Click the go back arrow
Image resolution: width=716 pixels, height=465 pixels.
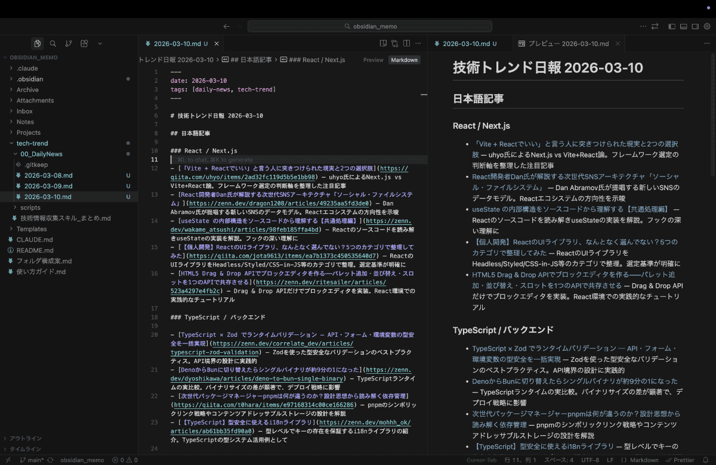click(226, 26)
